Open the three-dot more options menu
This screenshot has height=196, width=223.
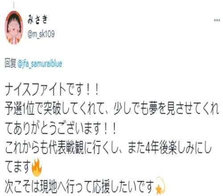point(217,20)
